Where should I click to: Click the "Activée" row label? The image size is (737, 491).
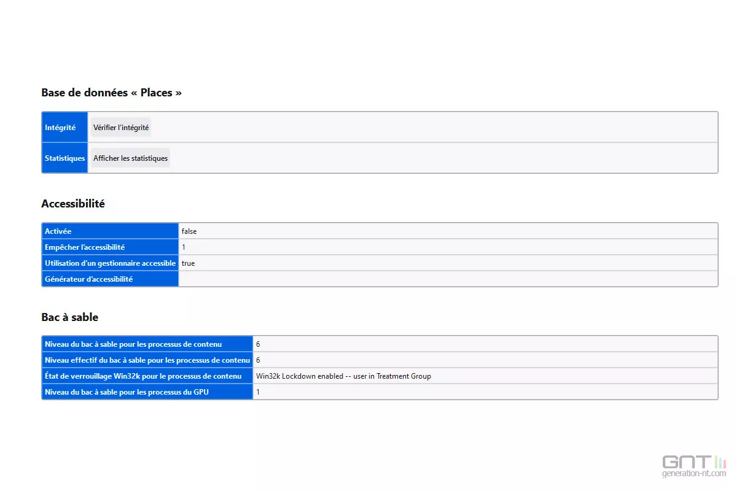tap(111, 231)
